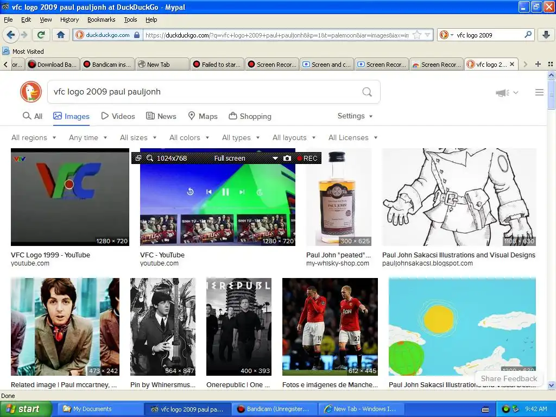
Task: Switch to the News results tab
Action: tap(161, 116)
